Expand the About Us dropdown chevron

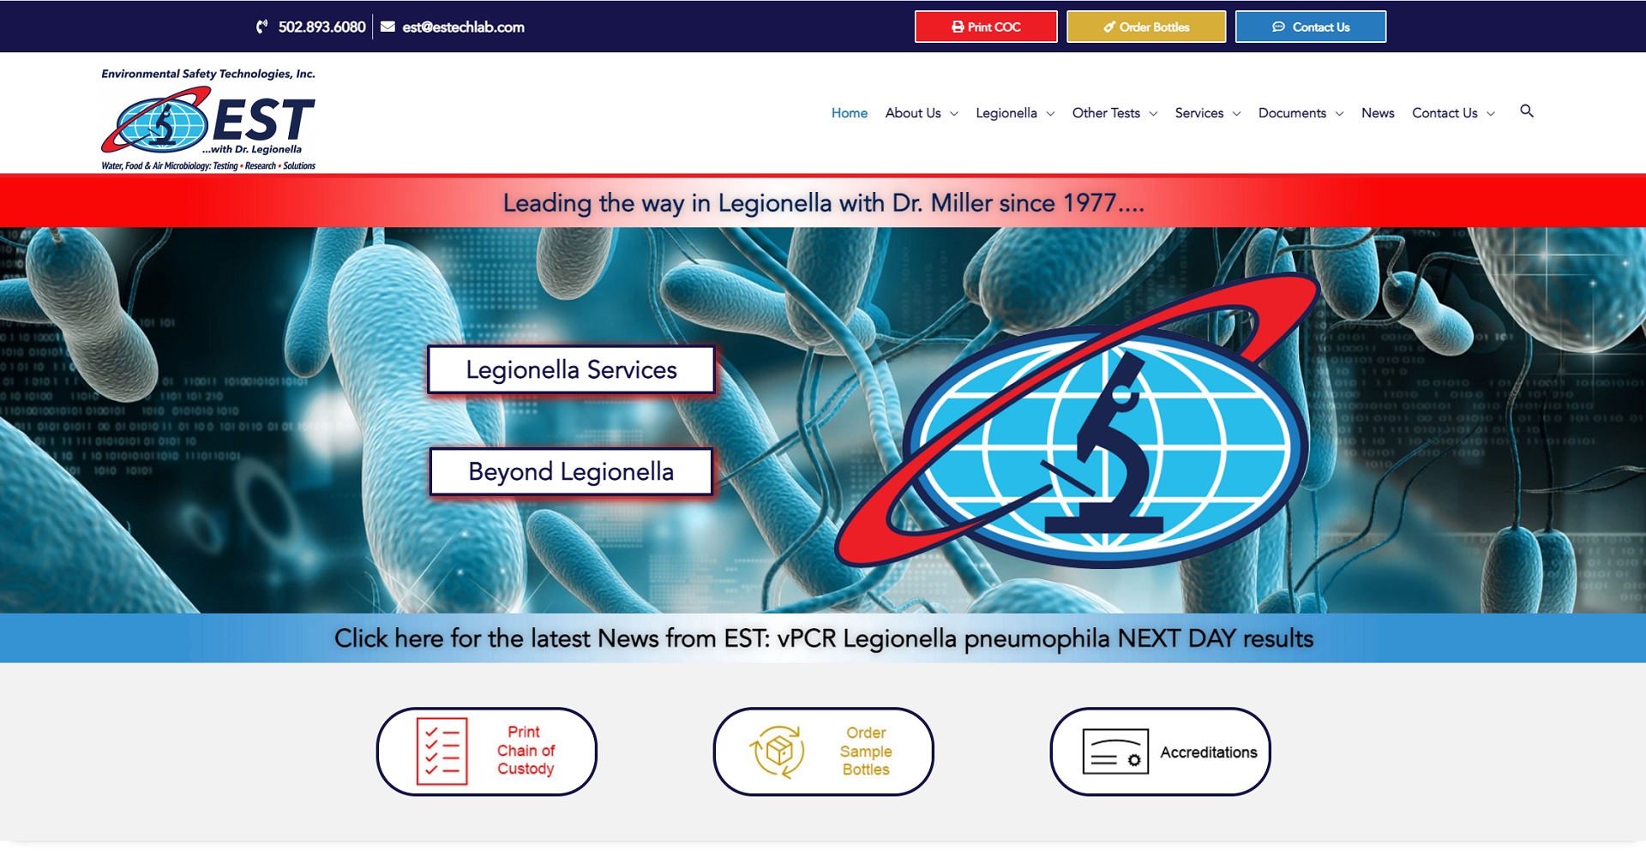point(954,114)
